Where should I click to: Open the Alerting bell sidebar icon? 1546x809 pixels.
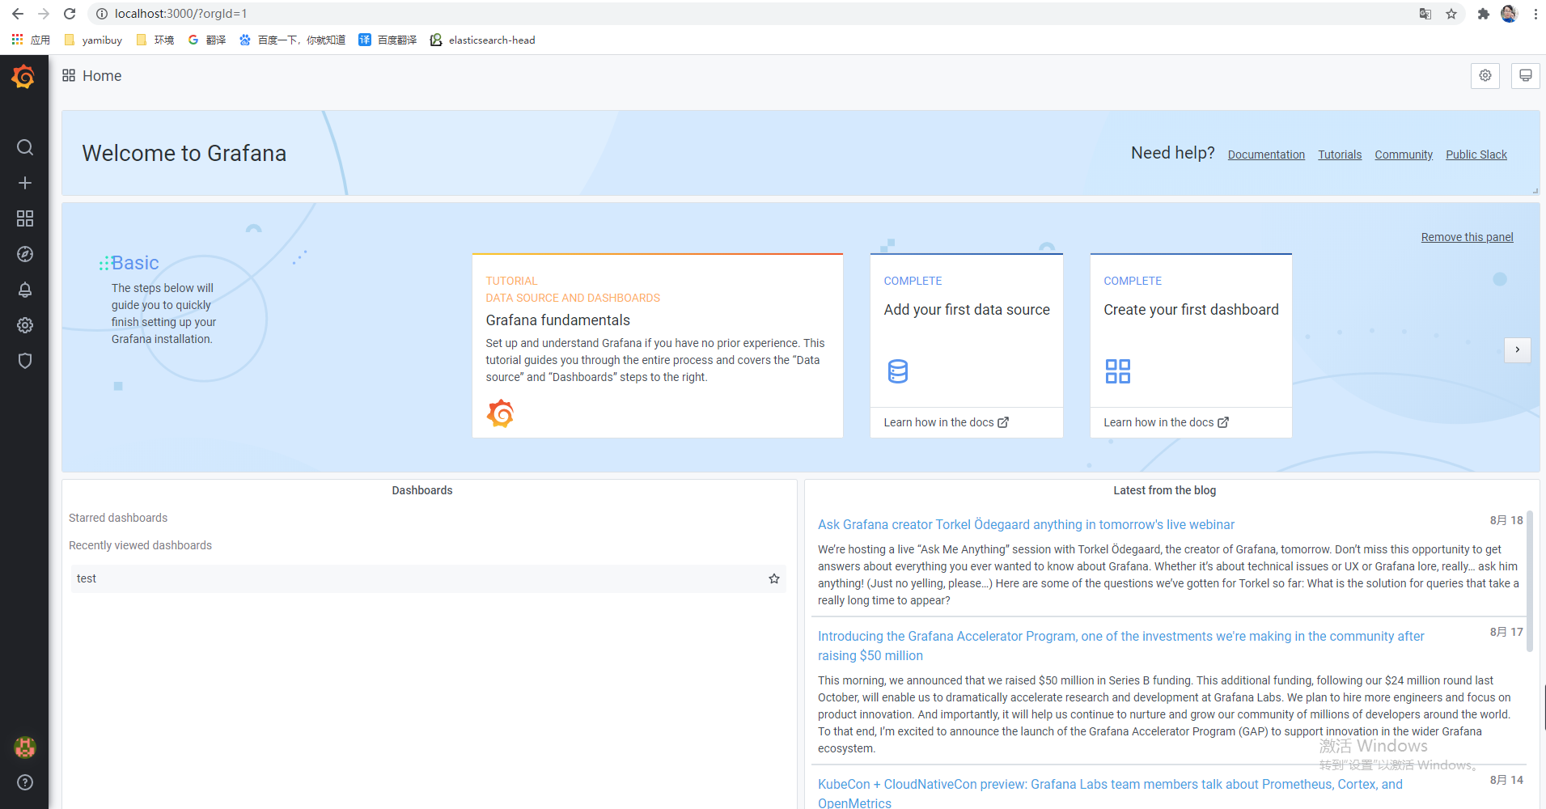(25, 290)
